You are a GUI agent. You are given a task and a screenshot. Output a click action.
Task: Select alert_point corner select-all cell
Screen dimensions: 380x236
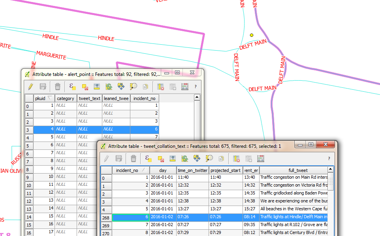pyautogui.click(x=29, y=98)
